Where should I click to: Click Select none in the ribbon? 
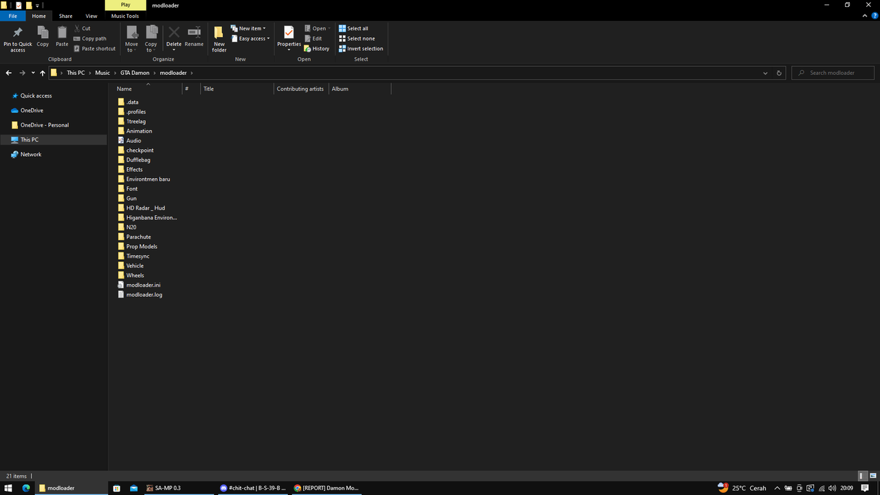[356, 38]
